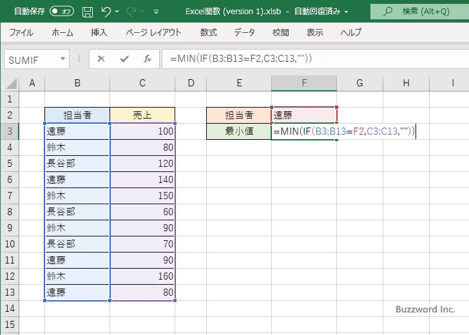Select row 1 header
The width and height of the screenshot is (469, 335).
10,99
